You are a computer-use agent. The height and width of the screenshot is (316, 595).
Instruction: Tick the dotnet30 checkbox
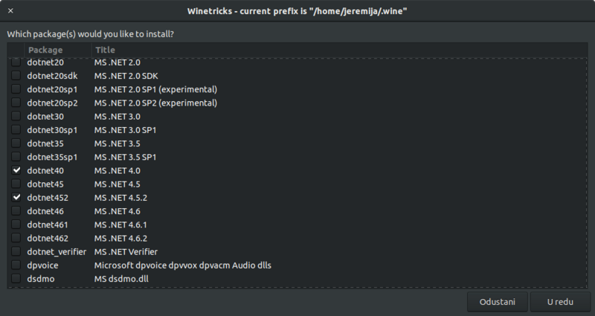pyautogui.click(x=16, y=116)
